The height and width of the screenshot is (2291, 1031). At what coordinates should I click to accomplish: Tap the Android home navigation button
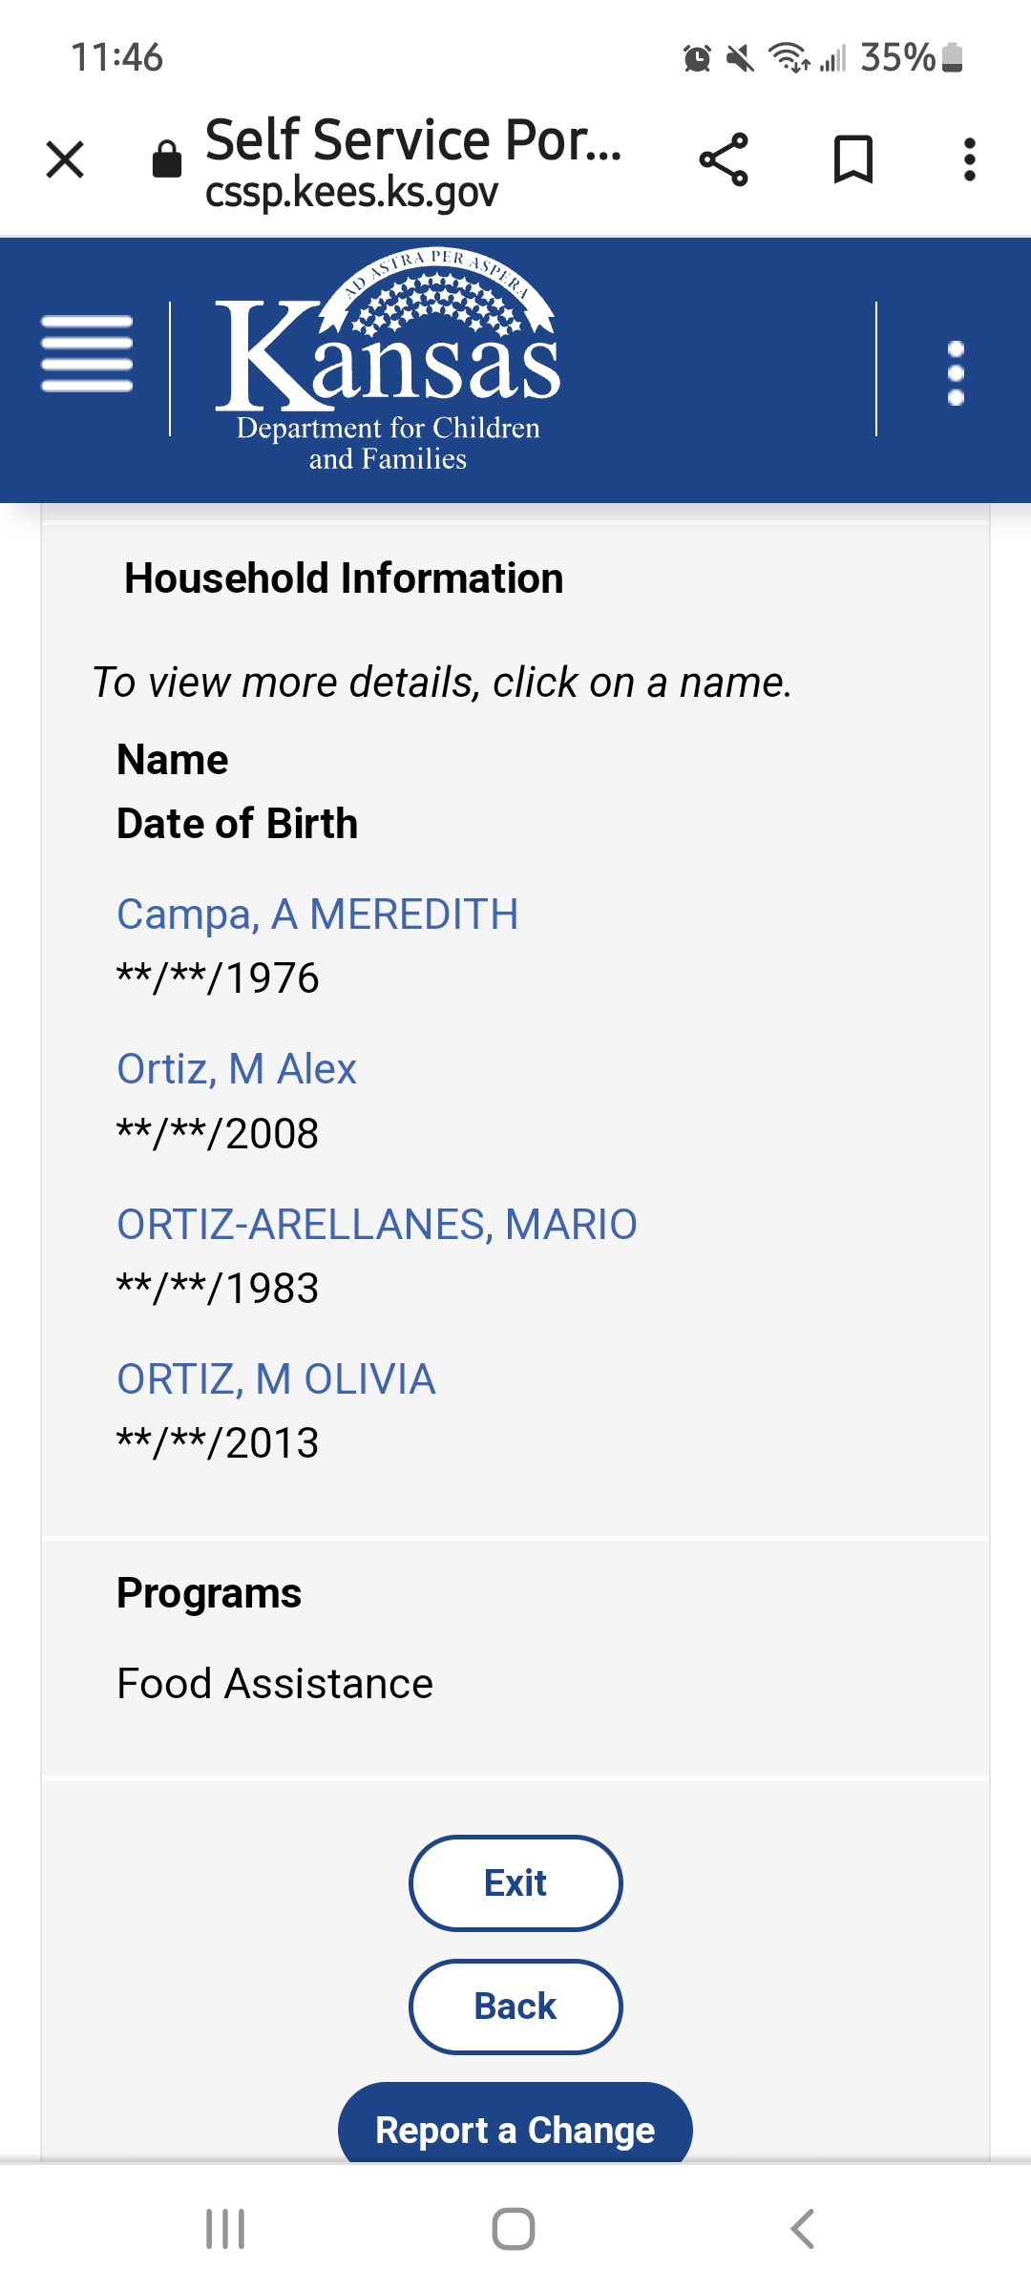pos(514,2229)
